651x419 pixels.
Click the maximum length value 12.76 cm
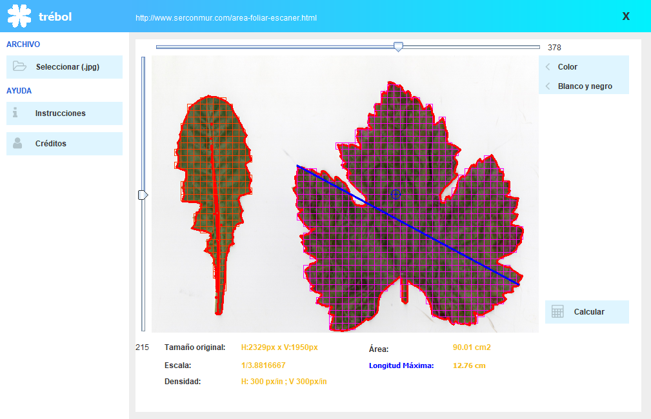[469, 365]
